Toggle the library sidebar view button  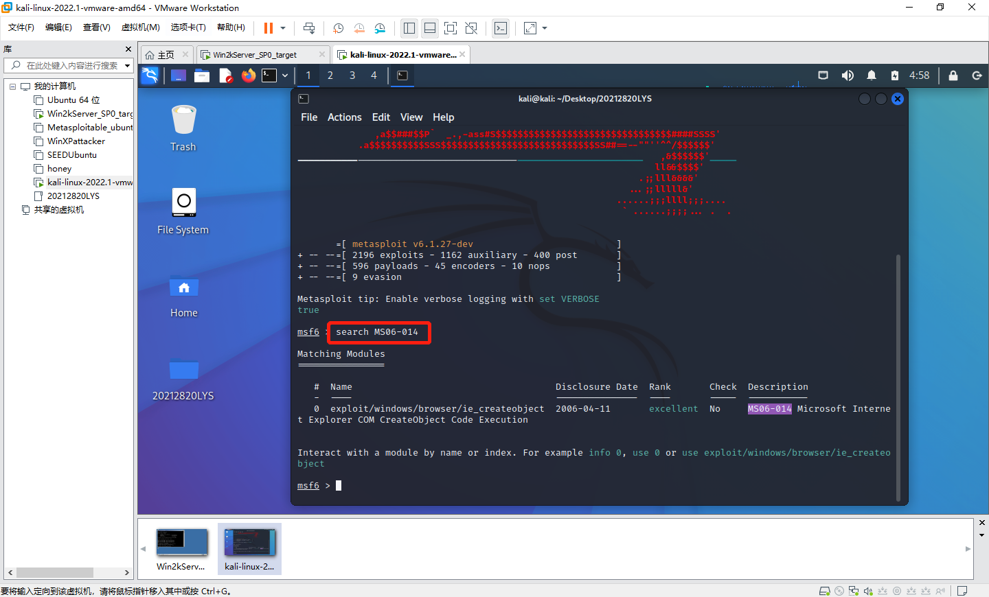click(409, 28)
